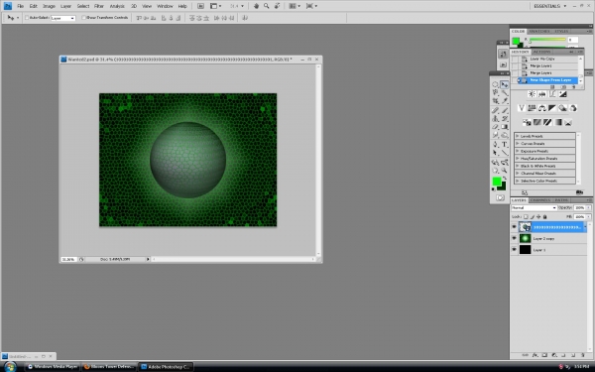Open the Analysis menu
This screenshot has height=372, width=595.
click(117, 6)
